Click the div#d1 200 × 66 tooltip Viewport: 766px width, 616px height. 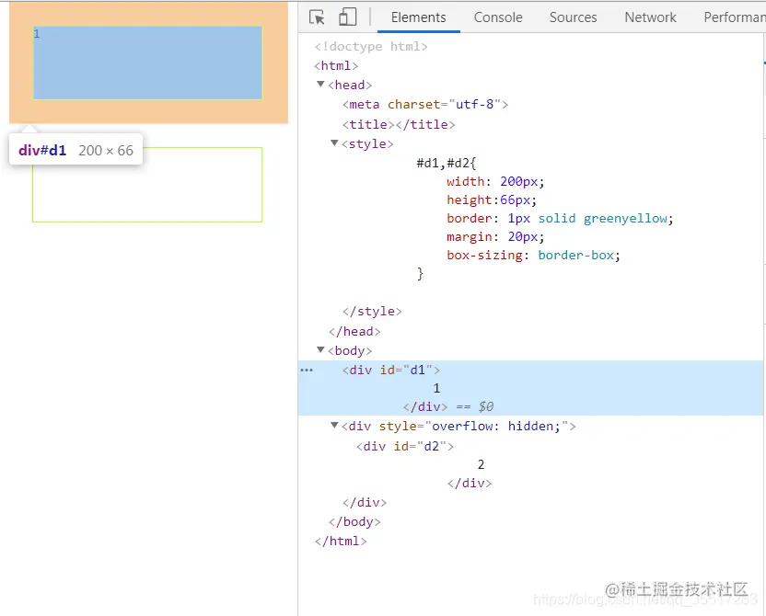point(75,150)
